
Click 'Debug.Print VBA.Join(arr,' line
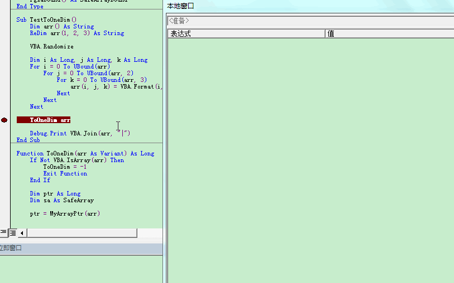point(80,133)
